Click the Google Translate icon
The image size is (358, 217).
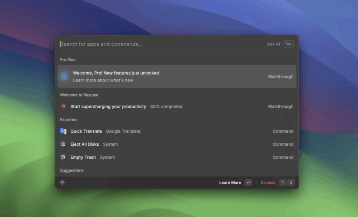63,131
